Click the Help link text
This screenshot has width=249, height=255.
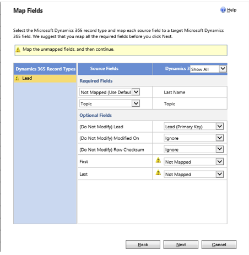tap(231, 10)
